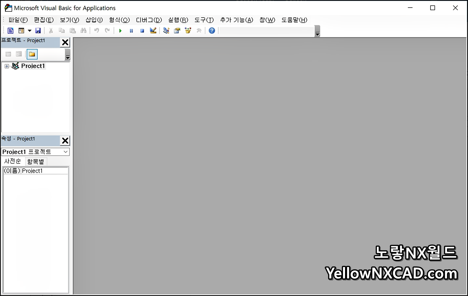The height and width of the screenshot is (296, 468).
Task: Toggle Folders icon in project panel
Action: [32, 54]
